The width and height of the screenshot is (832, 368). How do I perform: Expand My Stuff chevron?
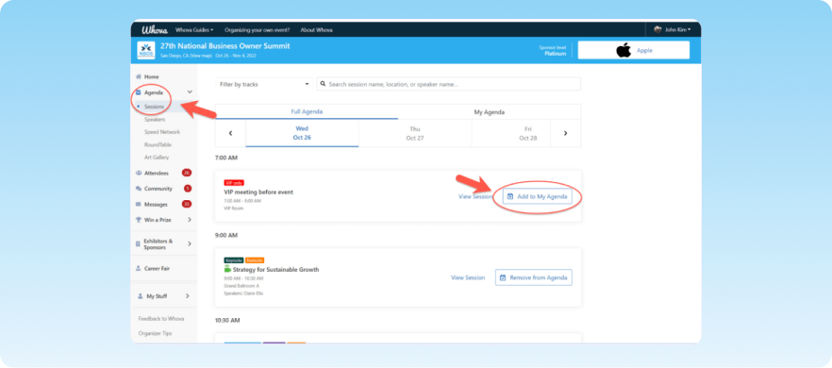pos(188,296)
